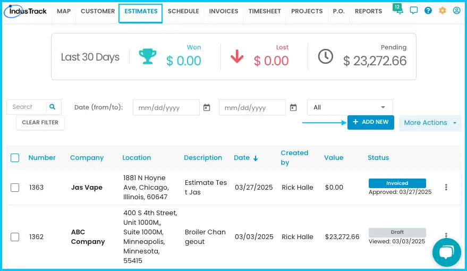Sort by the Location column header
This screenshot has width=467, height=271.
point(137,157)
